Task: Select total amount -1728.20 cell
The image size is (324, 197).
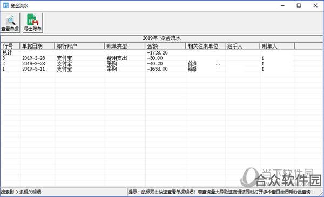Action: coord(157,53)
